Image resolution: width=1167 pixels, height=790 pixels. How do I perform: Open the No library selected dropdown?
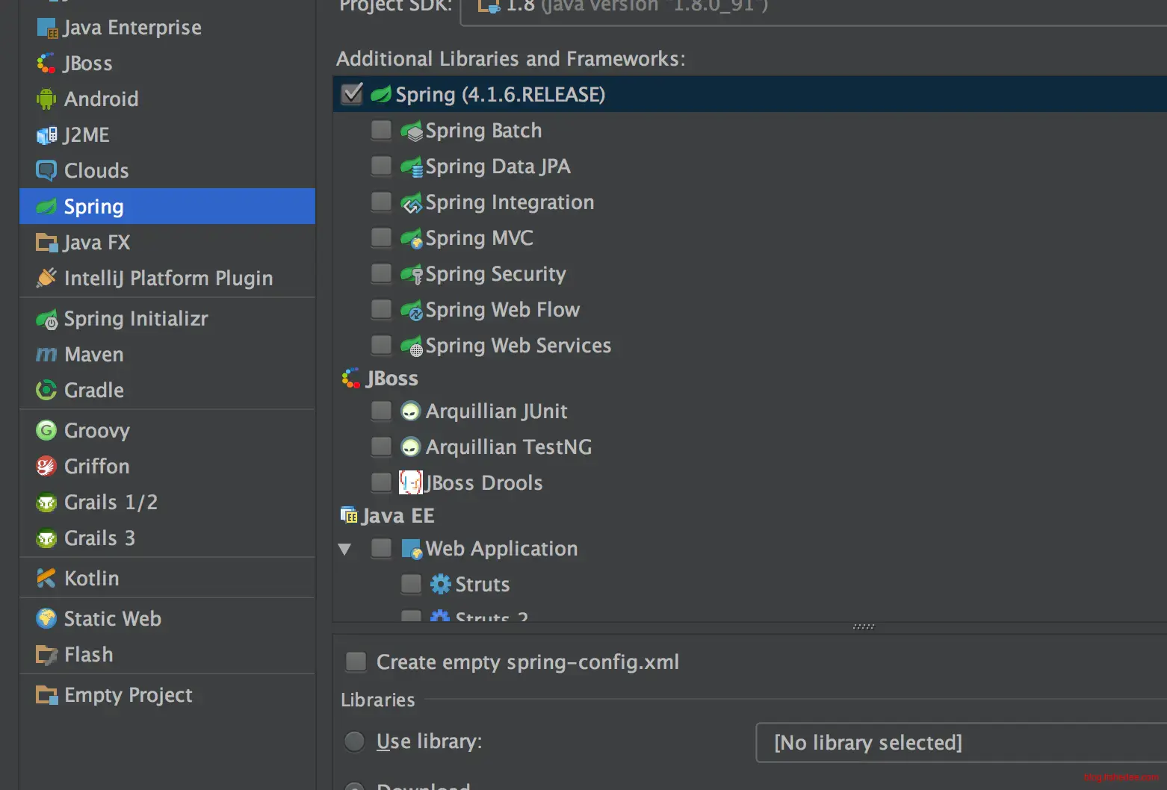tap(960, 743)
